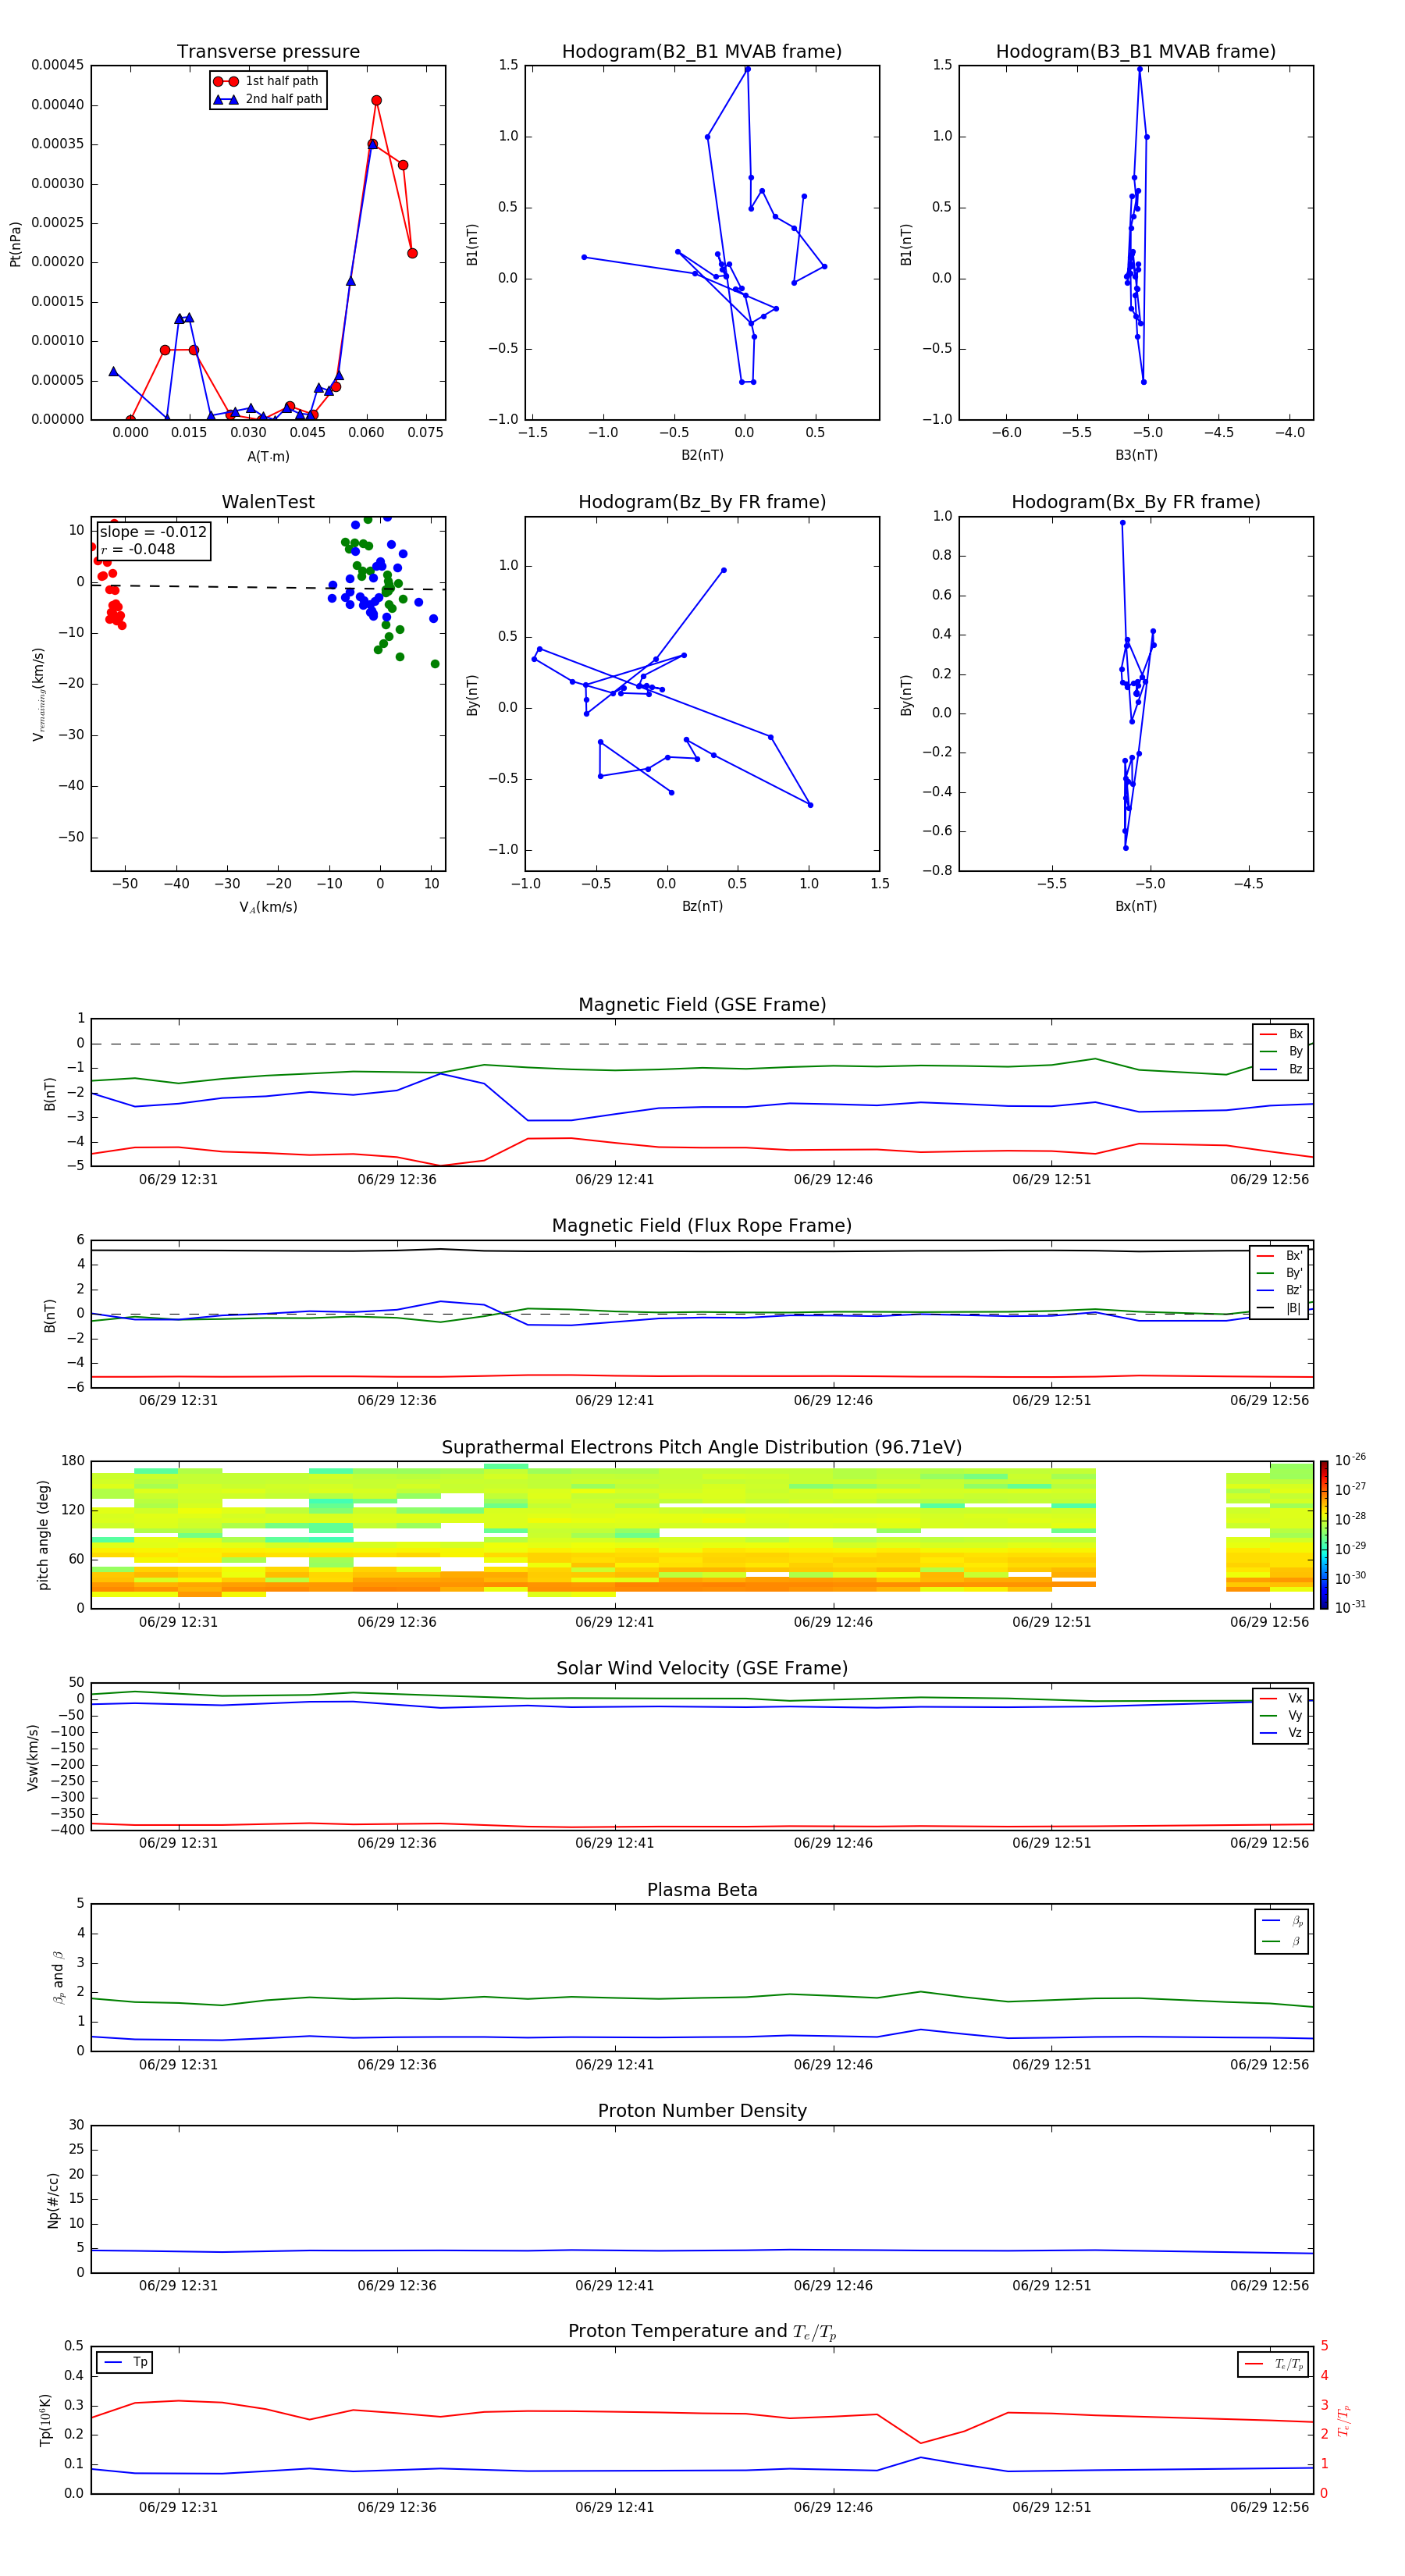The image size is (1405, 2576).
Task: Click 'Solar Wind Velocity (GSE Frame)' title
Action: click(702, 1669)
